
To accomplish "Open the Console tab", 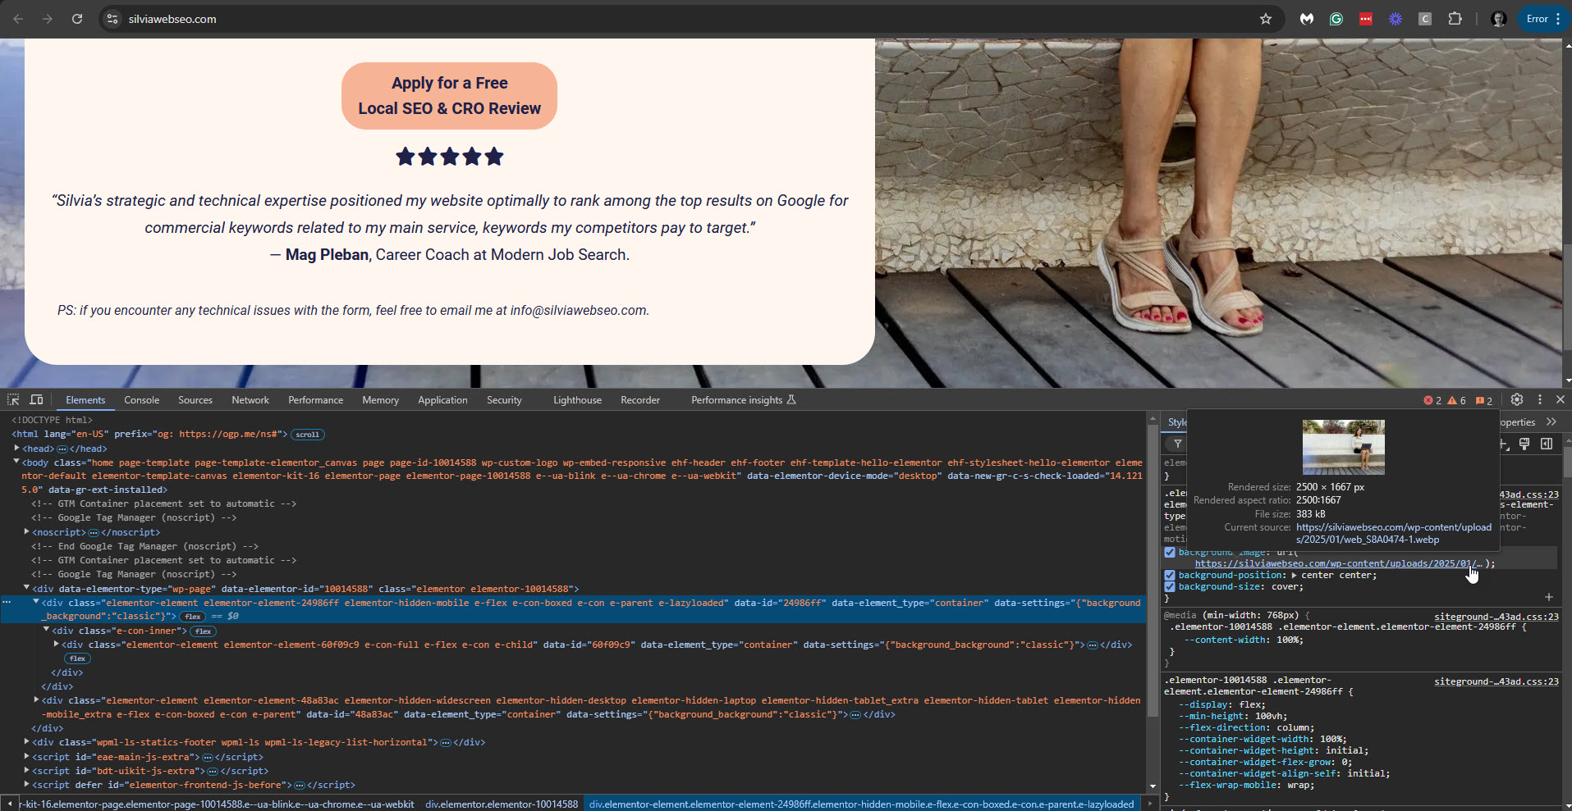I will (142, 400).
